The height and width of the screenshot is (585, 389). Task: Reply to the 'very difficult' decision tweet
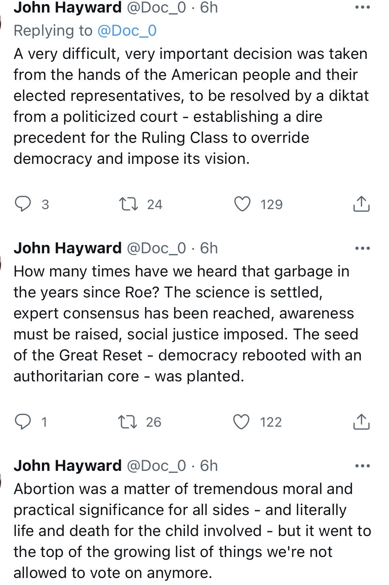coord(23,204)
